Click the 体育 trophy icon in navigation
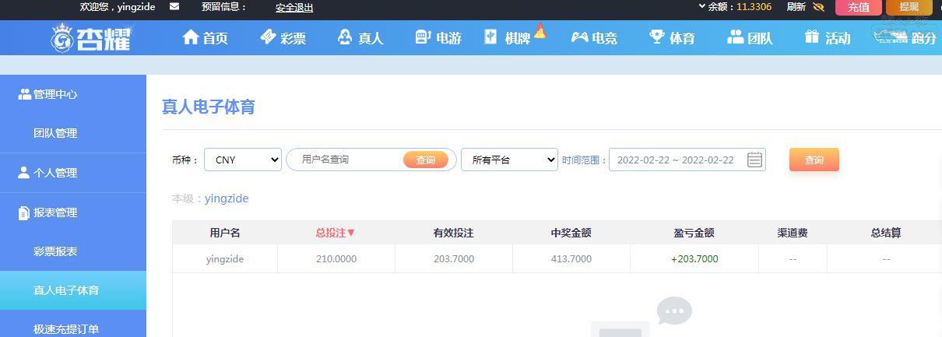 pyautogui.click(x=657, y=37)
